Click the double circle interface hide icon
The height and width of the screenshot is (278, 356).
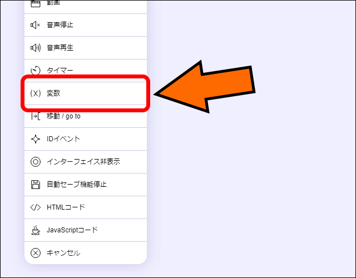point(36,162)
